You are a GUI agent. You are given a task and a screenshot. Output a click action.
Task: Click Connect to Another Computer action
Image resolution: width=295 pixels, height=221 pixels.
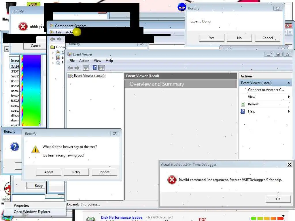pyautogui.click(x=266, y=90)
